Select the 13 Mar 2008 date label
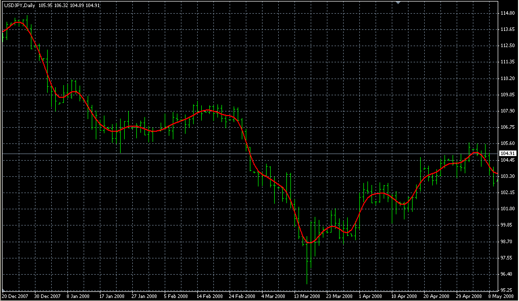This screenshot has height=301, width=519. pyautogui.click(x=307, y=296)
